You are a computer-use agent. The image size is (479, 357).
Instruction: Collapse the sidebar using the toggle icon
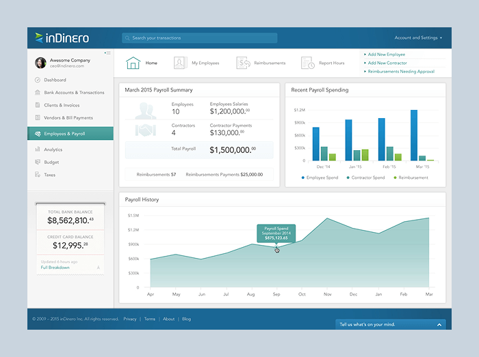pos(107,53)
